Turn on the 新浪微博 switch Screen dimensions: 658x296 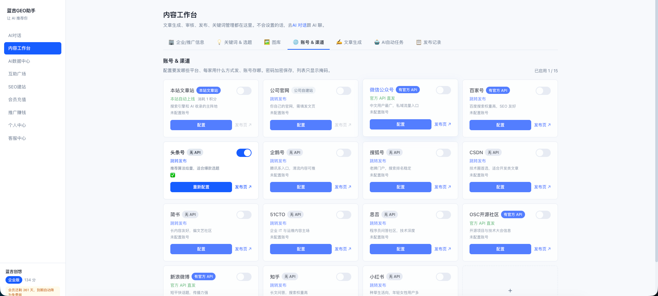[244, 277]
